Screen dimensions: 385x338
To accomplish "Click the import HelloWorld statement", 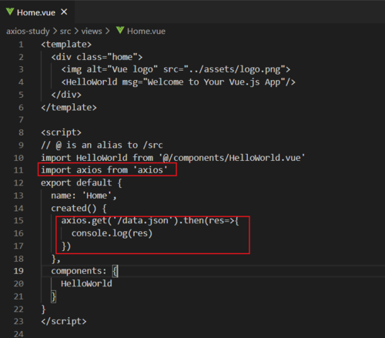I will pos(173,158).
